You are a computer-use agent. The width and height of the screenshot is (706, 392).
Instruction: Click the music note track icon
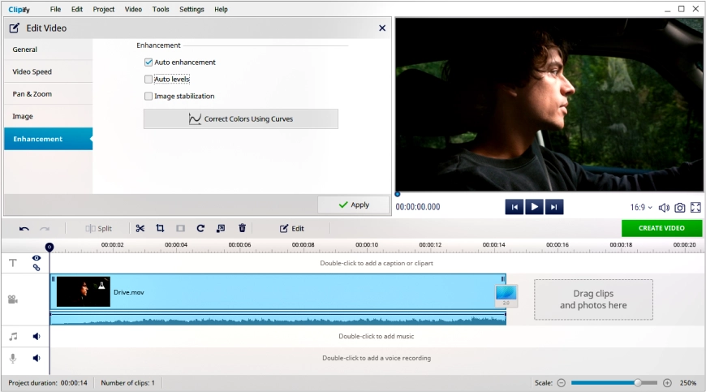13,336
